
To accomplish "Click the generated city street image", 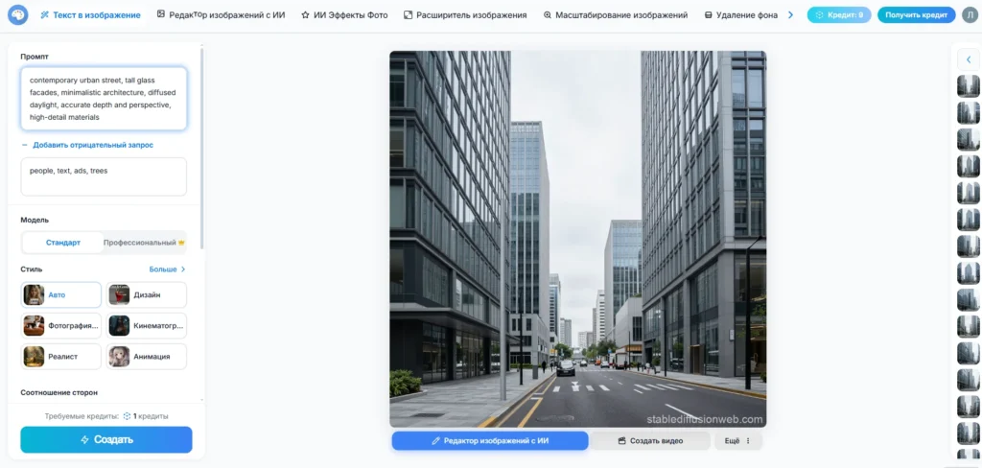I will tap(577, 240).
